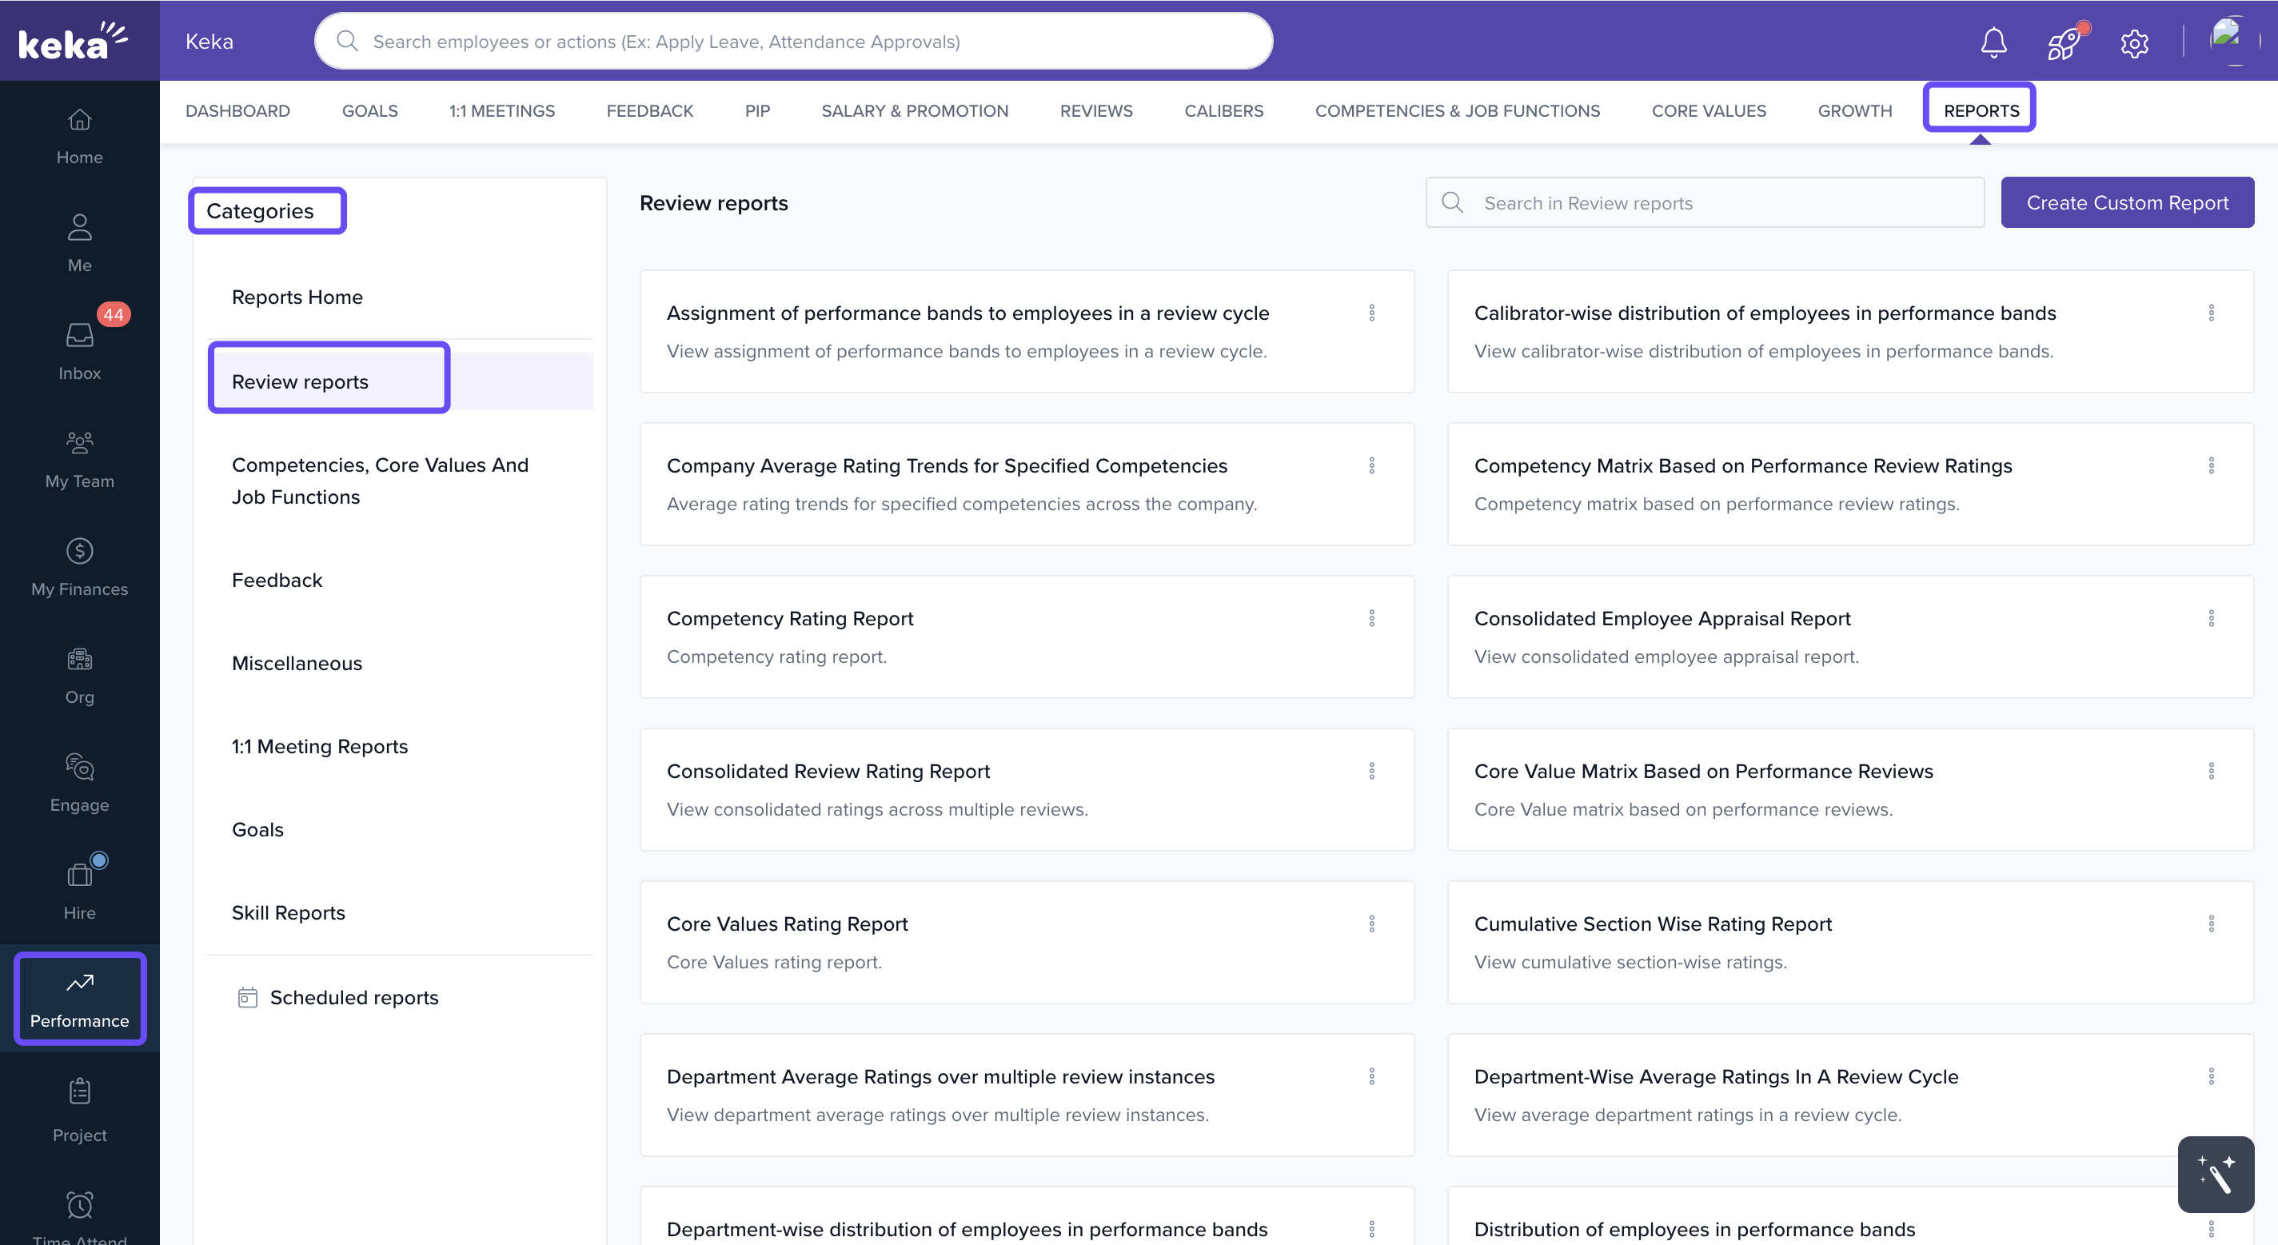Open the Consolidated Review Rating Report

(x=828, y=771)
